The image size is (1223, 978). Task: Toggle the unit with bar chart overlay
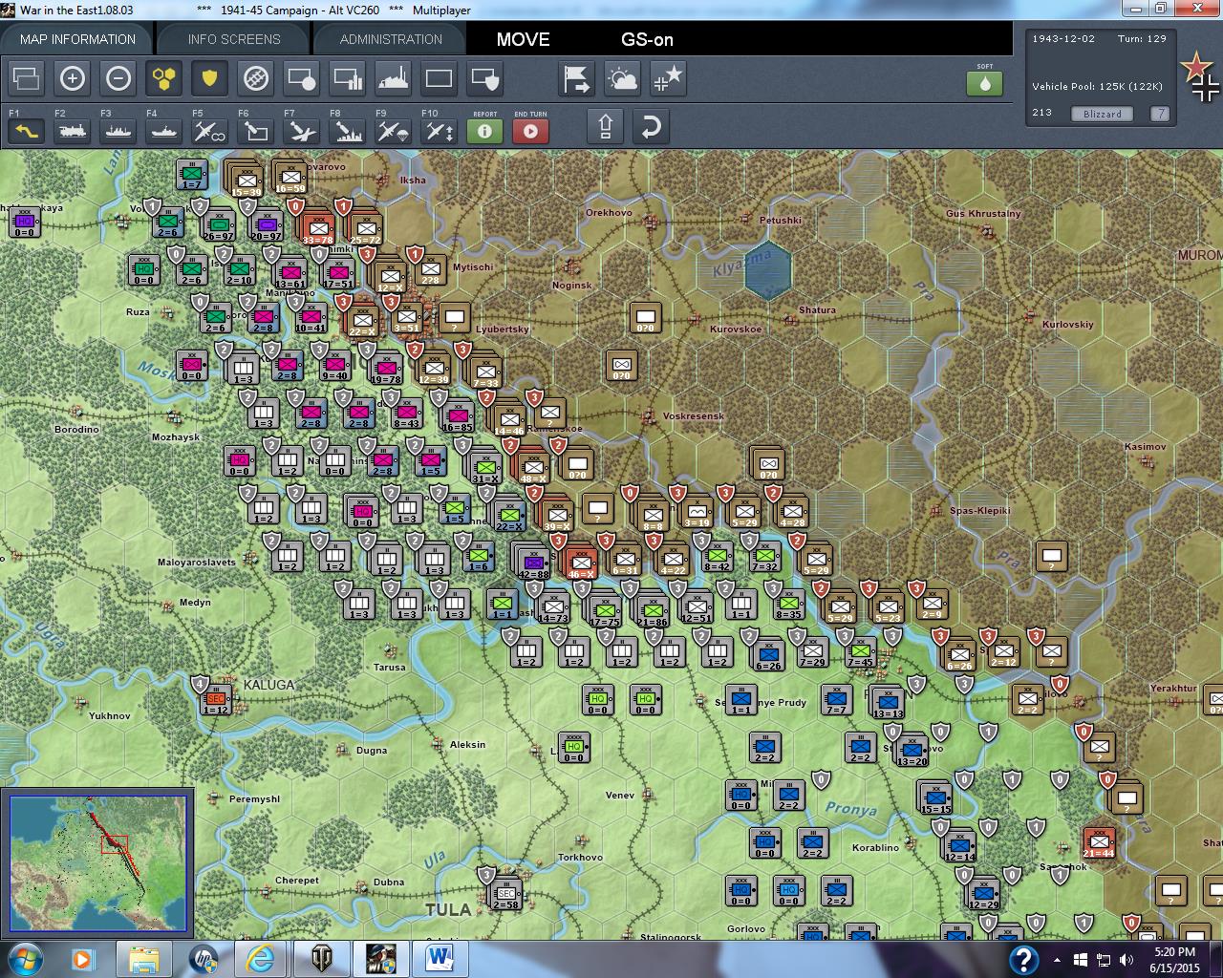pos(347,78)
